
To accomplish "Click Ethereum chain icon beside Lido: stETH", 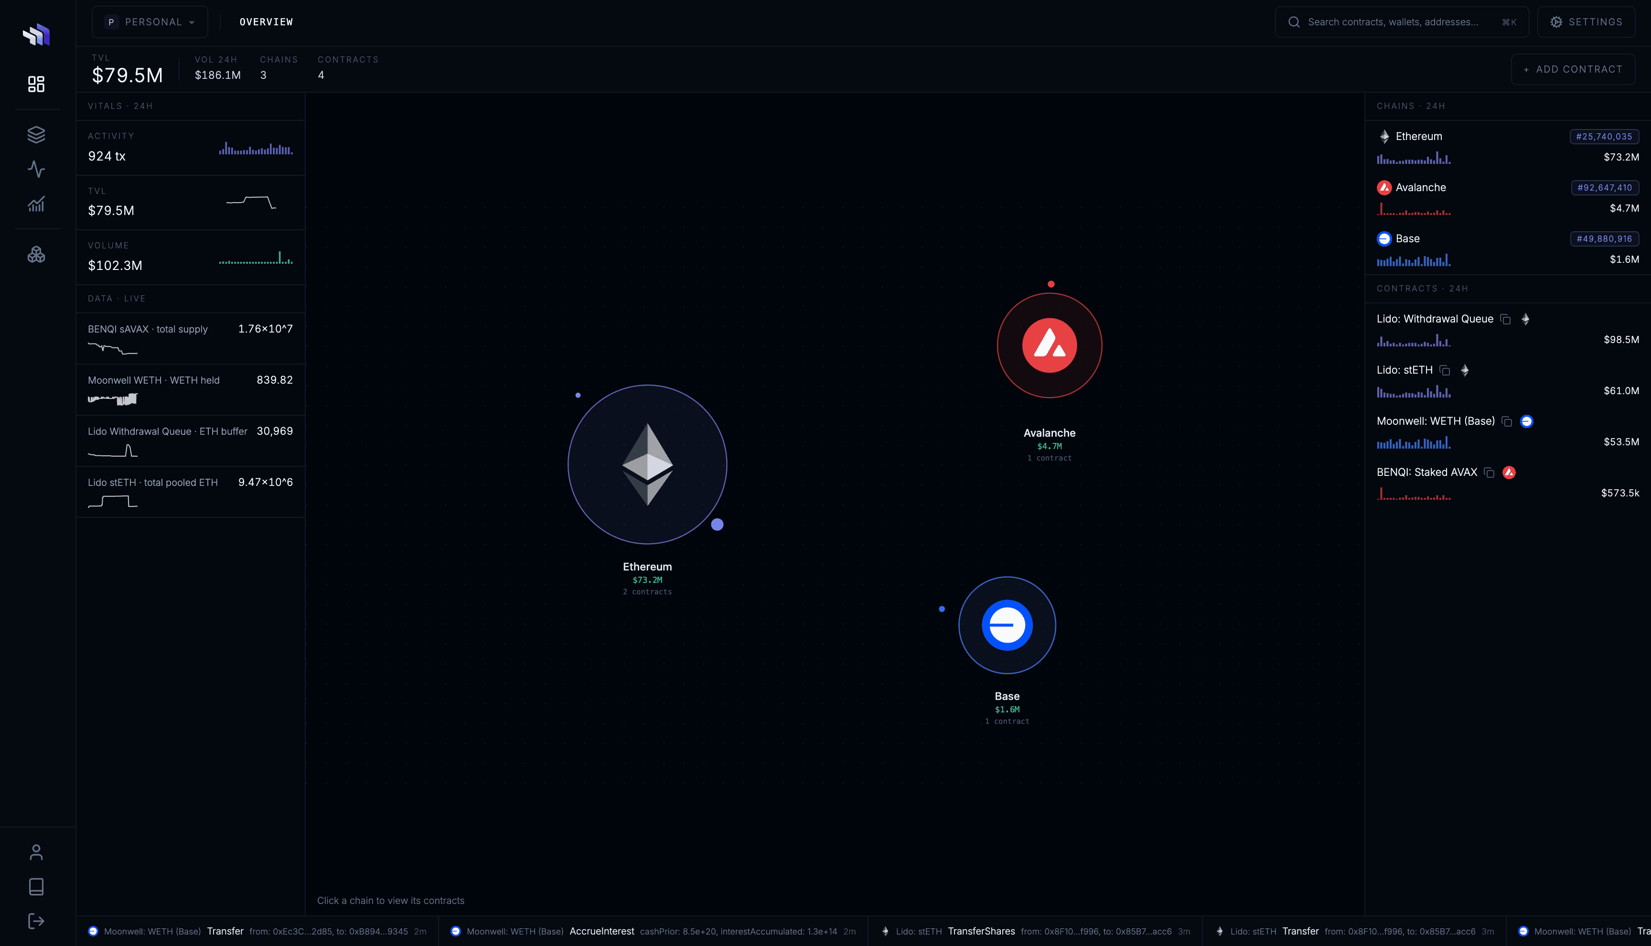I will pyautogui.click(x=1465, y=370).
